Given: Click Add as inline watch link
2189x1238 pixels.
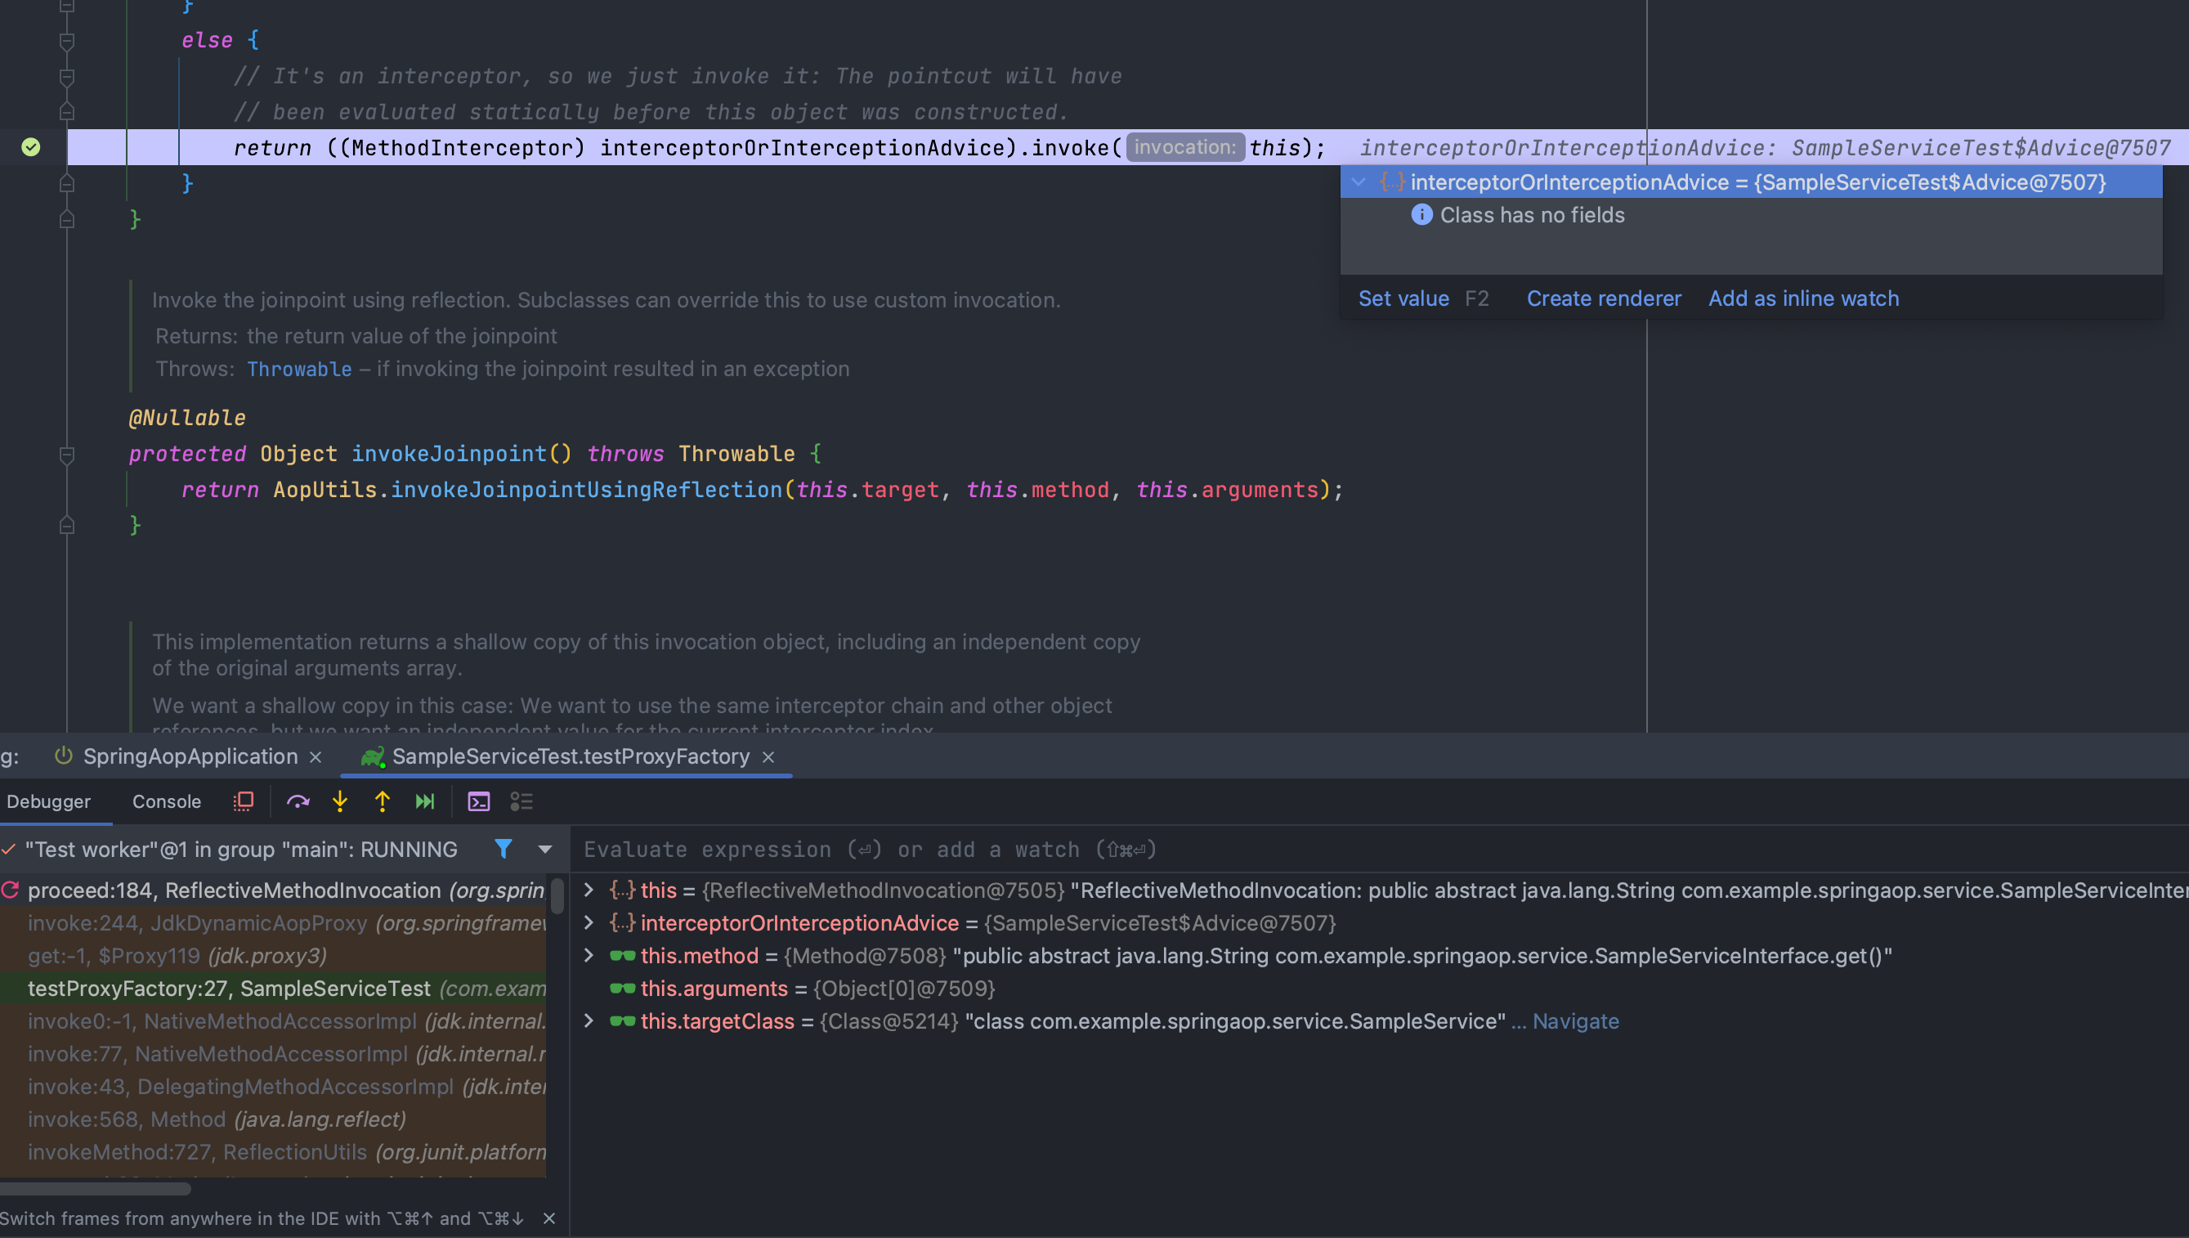Looking at the screenshot, I should 1803,298.
